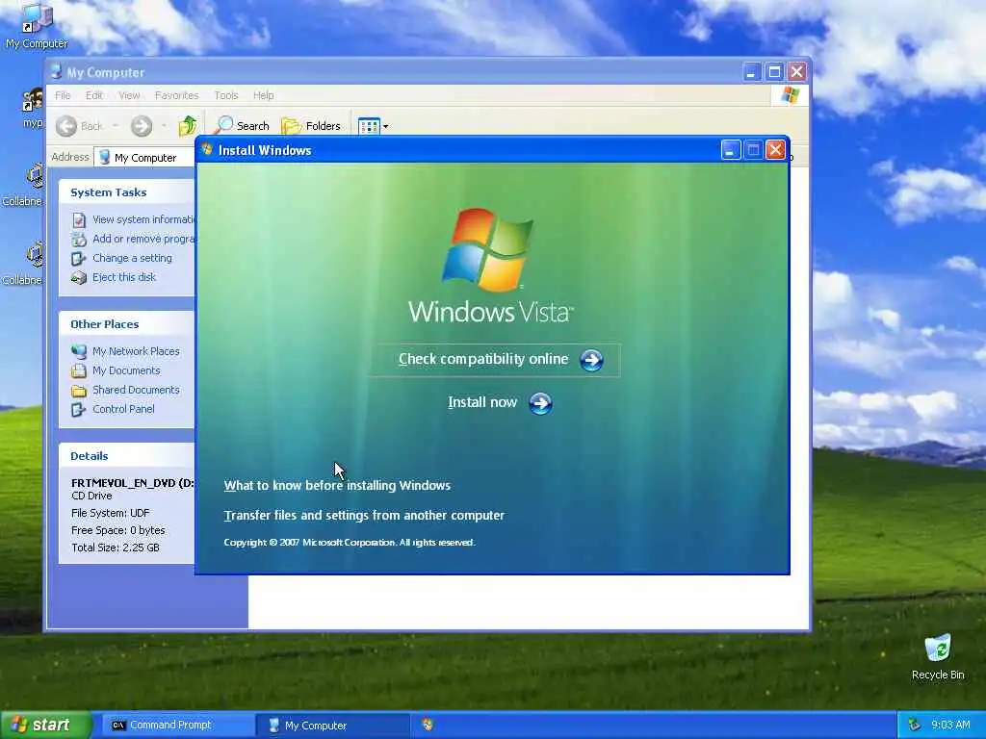Open Control Panel link
Viewport: 986px width, 739px height.
[123, 409]
